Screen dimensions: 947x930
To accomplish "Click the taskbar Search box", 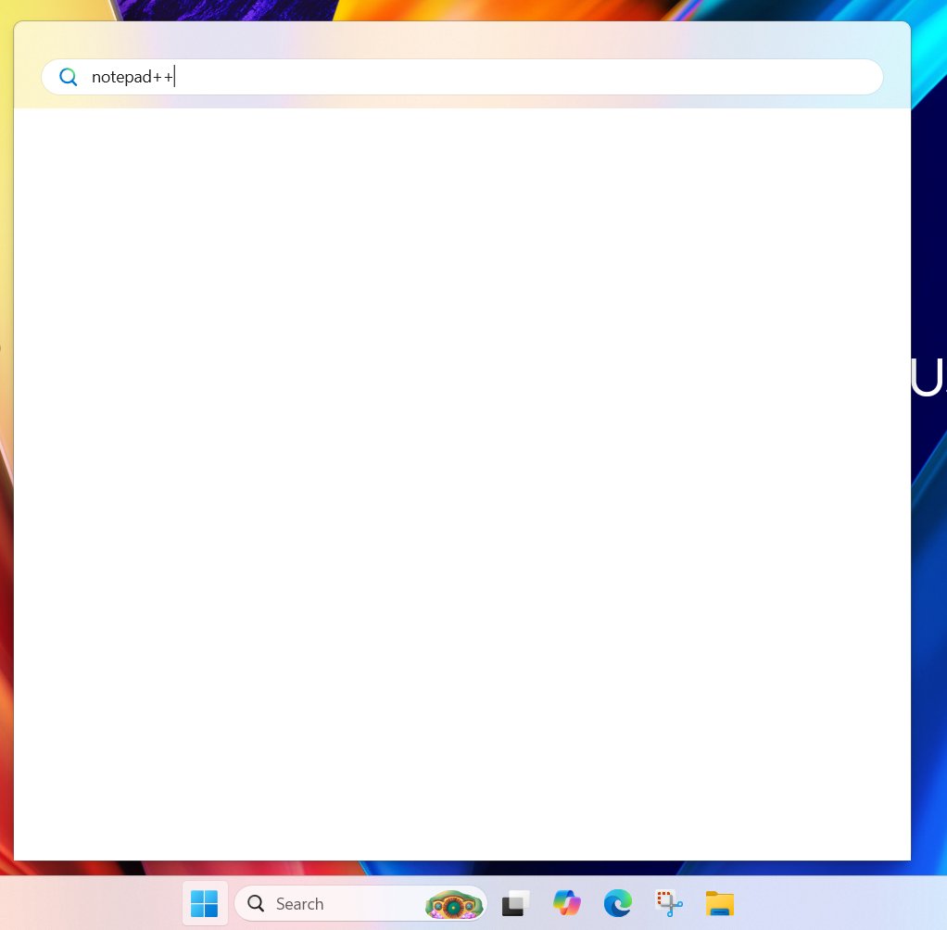I will pyautogui.click(x=360, y=903).
